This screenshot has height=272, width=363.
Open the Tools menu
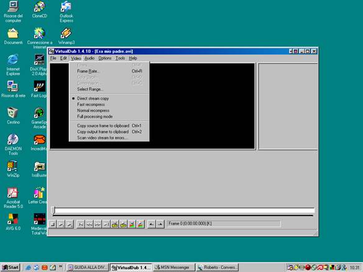click(120, 58)
